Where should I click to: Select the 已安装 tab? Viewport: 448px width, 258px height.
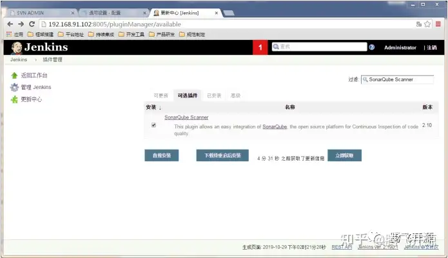click(x=214, y=95)
